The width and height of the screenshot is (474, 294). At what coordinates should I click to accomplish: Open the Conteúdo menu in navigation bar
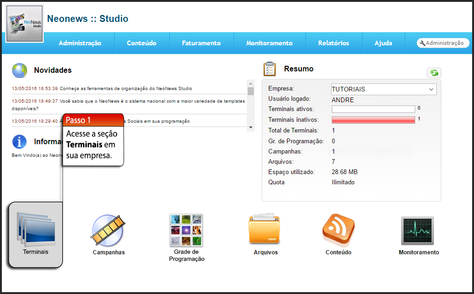pyautogui.click(x=141, y=43)
